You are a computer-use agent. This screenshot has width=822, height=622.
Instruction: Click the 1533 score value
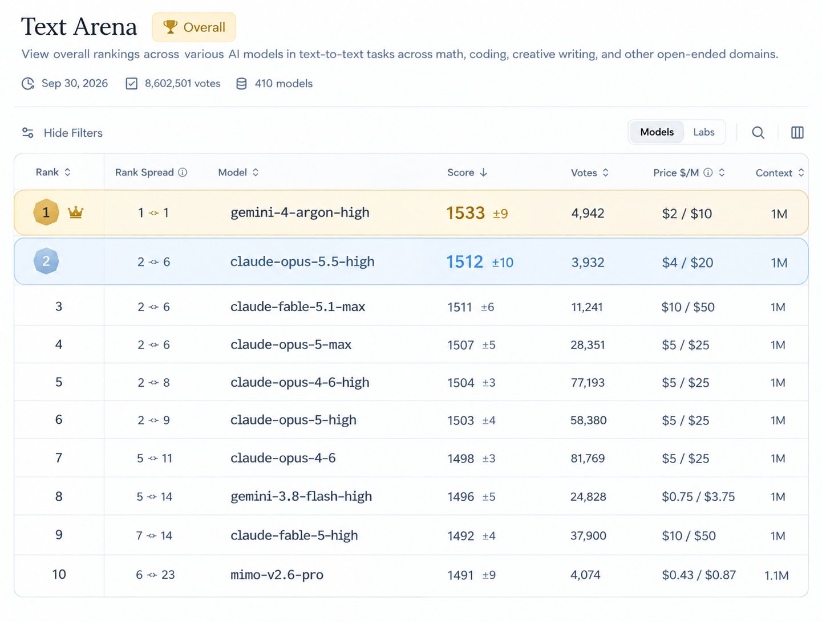coord(465,213)
